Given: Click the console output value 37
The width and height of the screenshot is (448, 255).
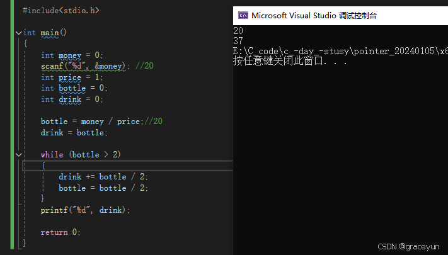Looking at the screenshot, I should click(238, 41).
